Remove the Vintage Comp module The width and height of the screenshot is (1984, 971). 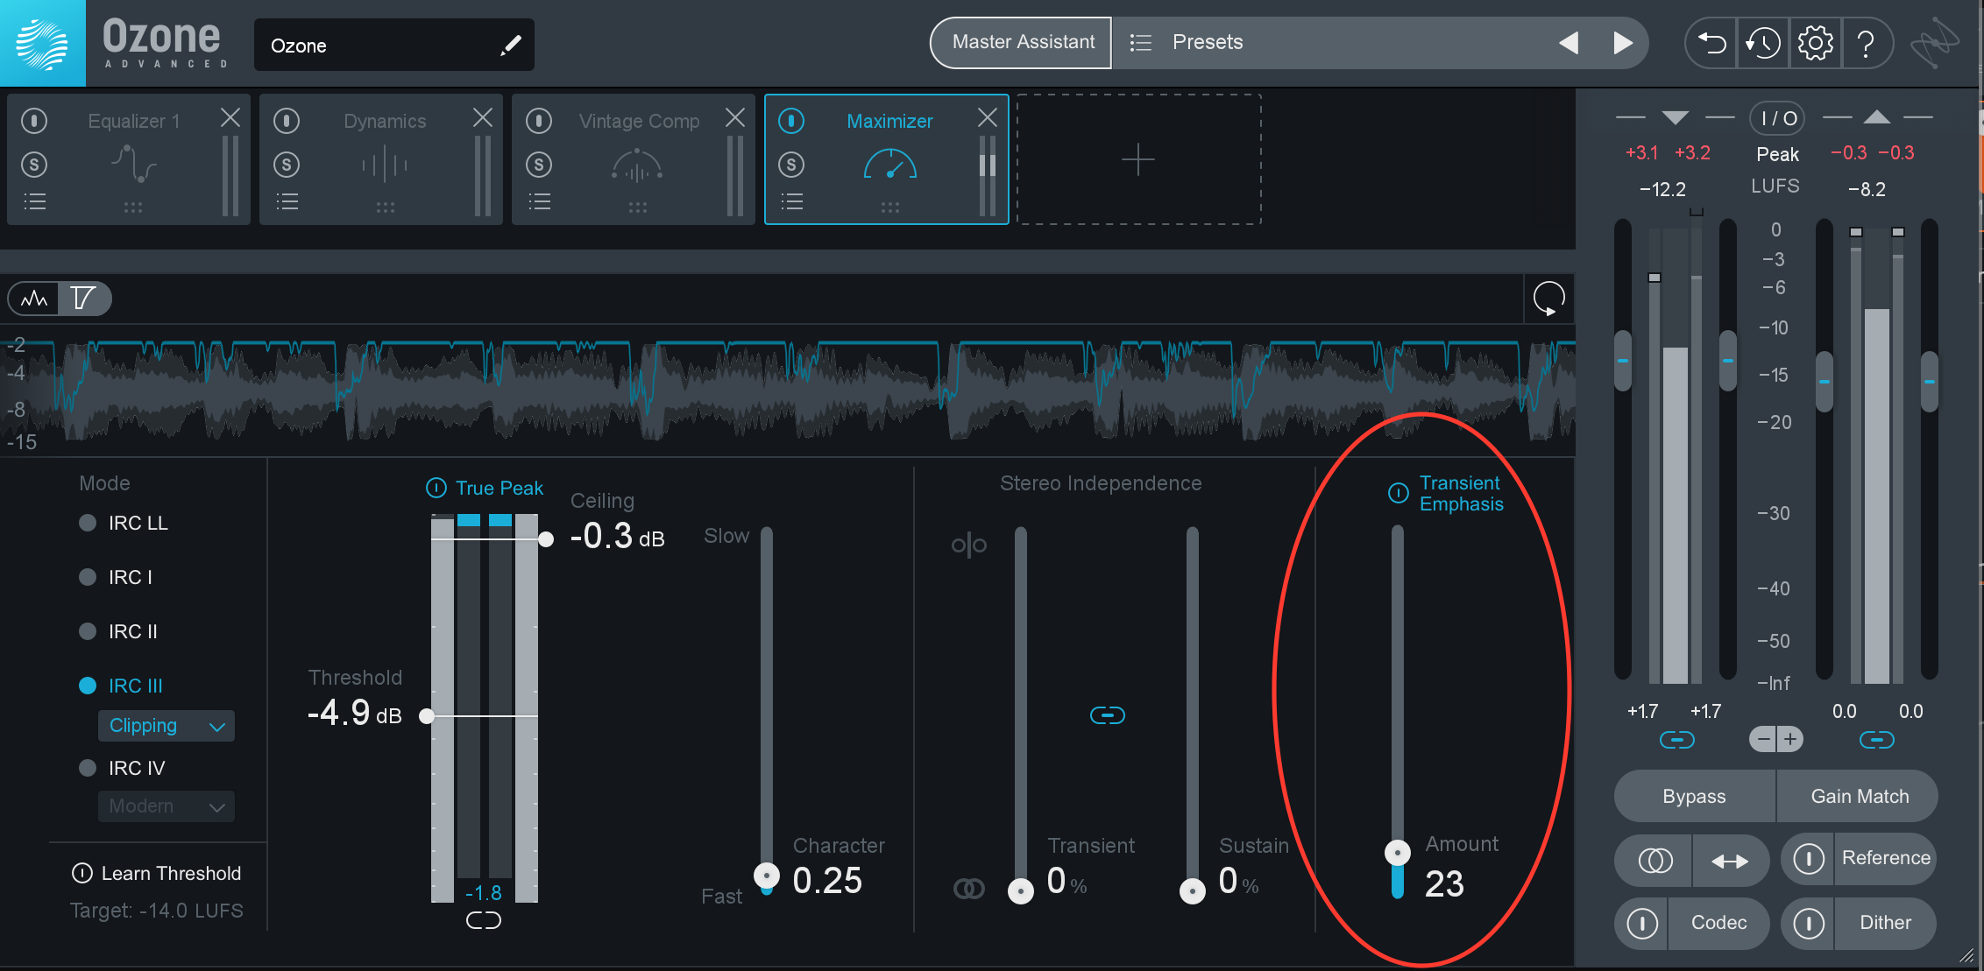[x=735, y=117]
